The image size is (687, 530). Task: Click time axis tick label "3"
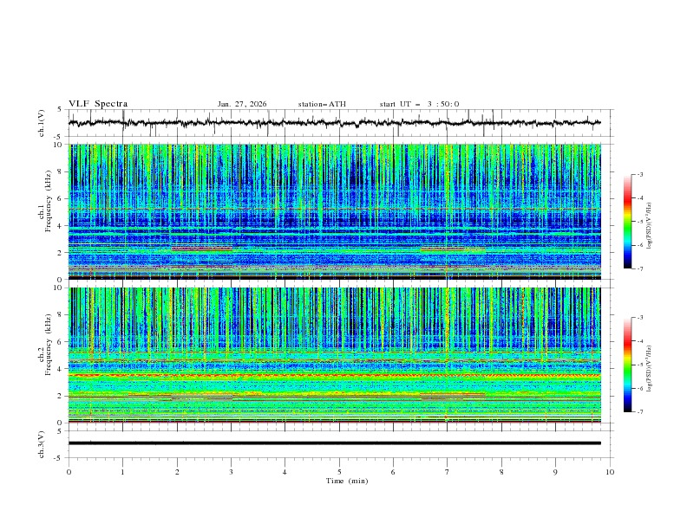[231, 472]
